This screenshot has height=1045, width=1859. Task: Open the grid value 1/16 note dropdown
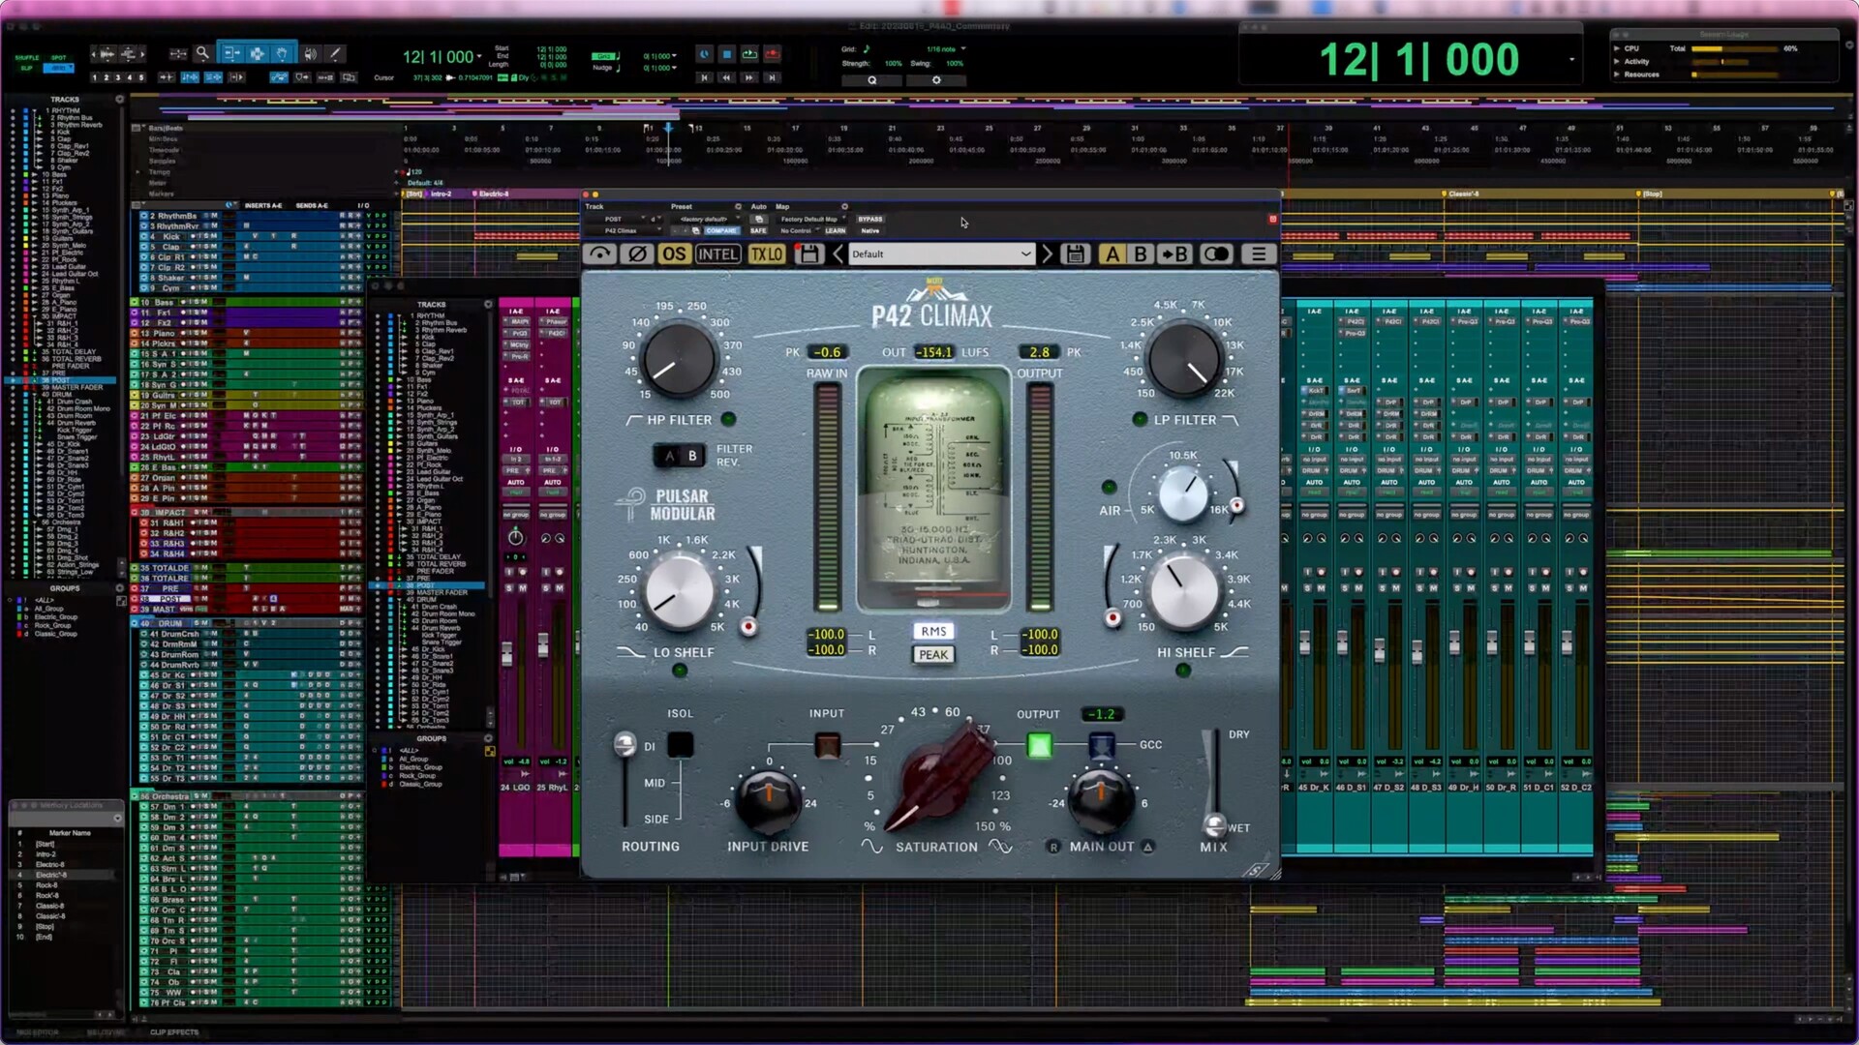[946, 48]
